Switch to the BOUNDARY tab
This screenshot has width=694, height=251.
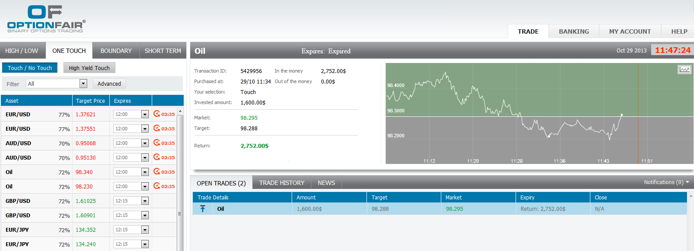[x=116, y=51]
